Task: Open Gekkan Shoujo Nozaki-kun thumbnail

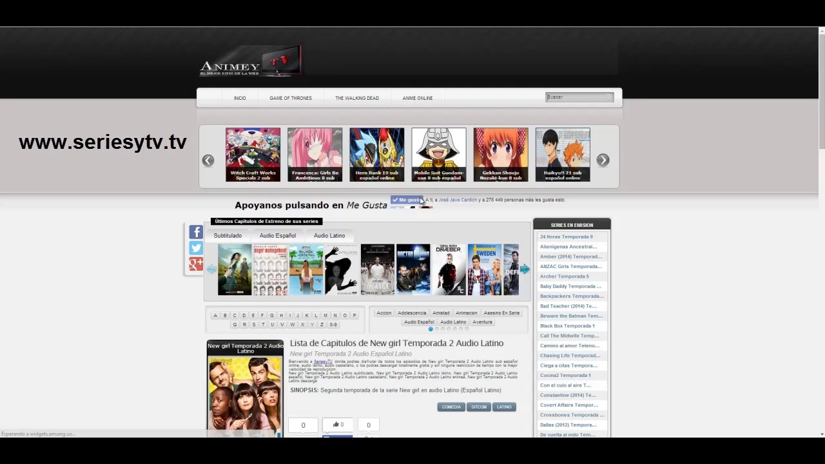Action: click(x=501, y=155)
